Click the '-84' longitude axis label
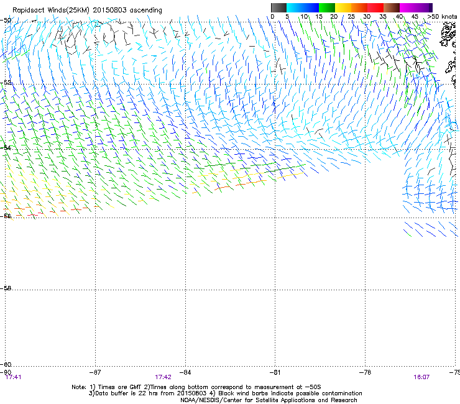 pos(185,372)
